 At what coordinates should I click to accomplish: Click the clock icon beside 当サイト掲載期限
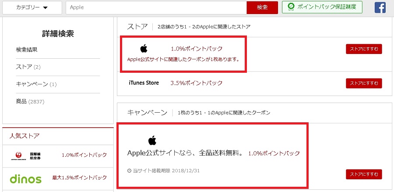130,171
